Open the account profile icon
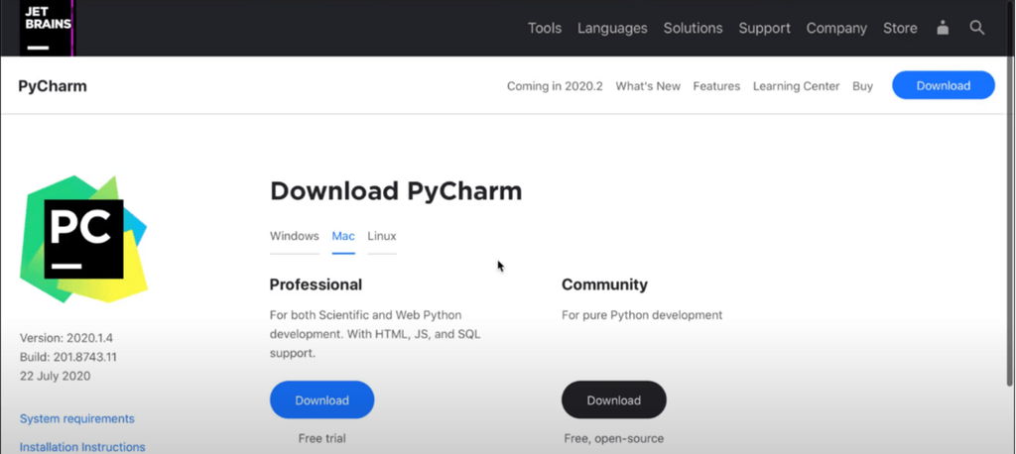 [943, 28]
